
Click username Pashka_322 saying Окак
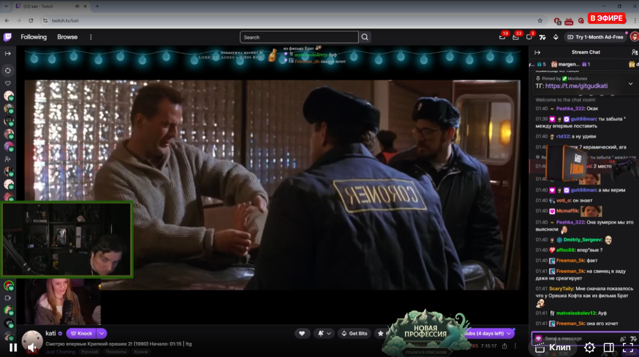[x=571, y=109]
